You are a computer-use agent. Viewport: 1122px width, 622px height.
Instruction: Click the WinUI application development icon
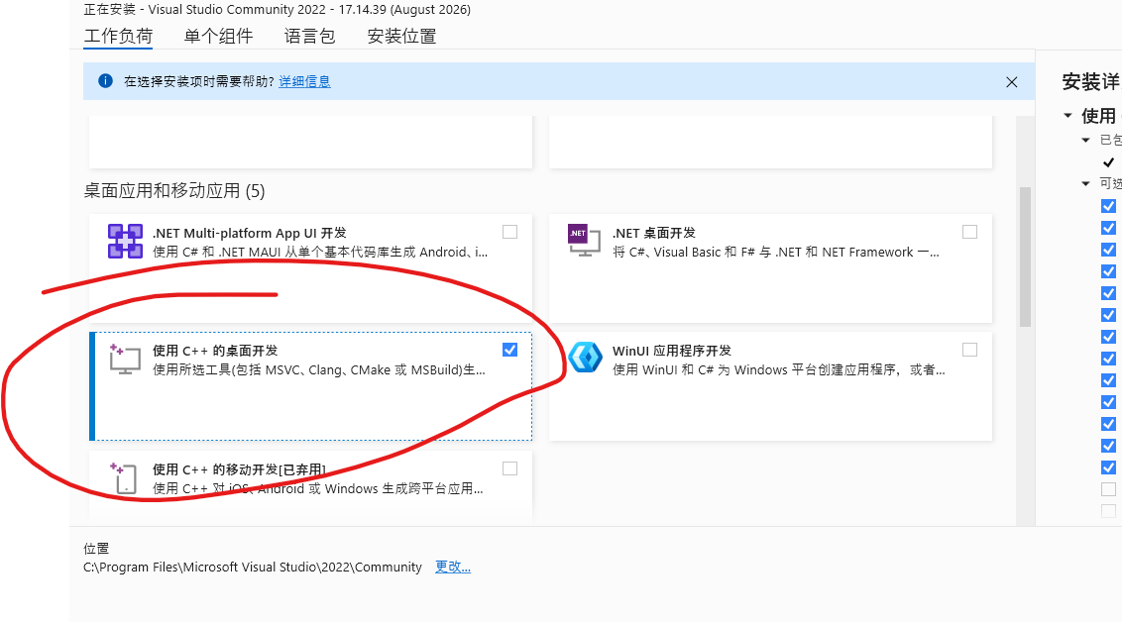(586, 357)
